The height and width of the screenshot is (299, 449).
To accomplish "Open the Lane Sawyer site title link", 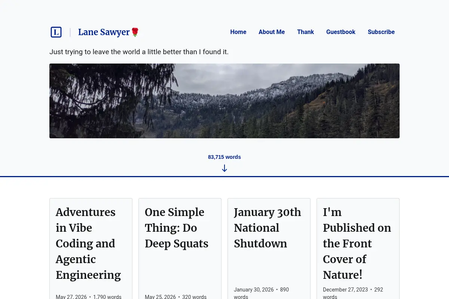I will click(104, 32).
